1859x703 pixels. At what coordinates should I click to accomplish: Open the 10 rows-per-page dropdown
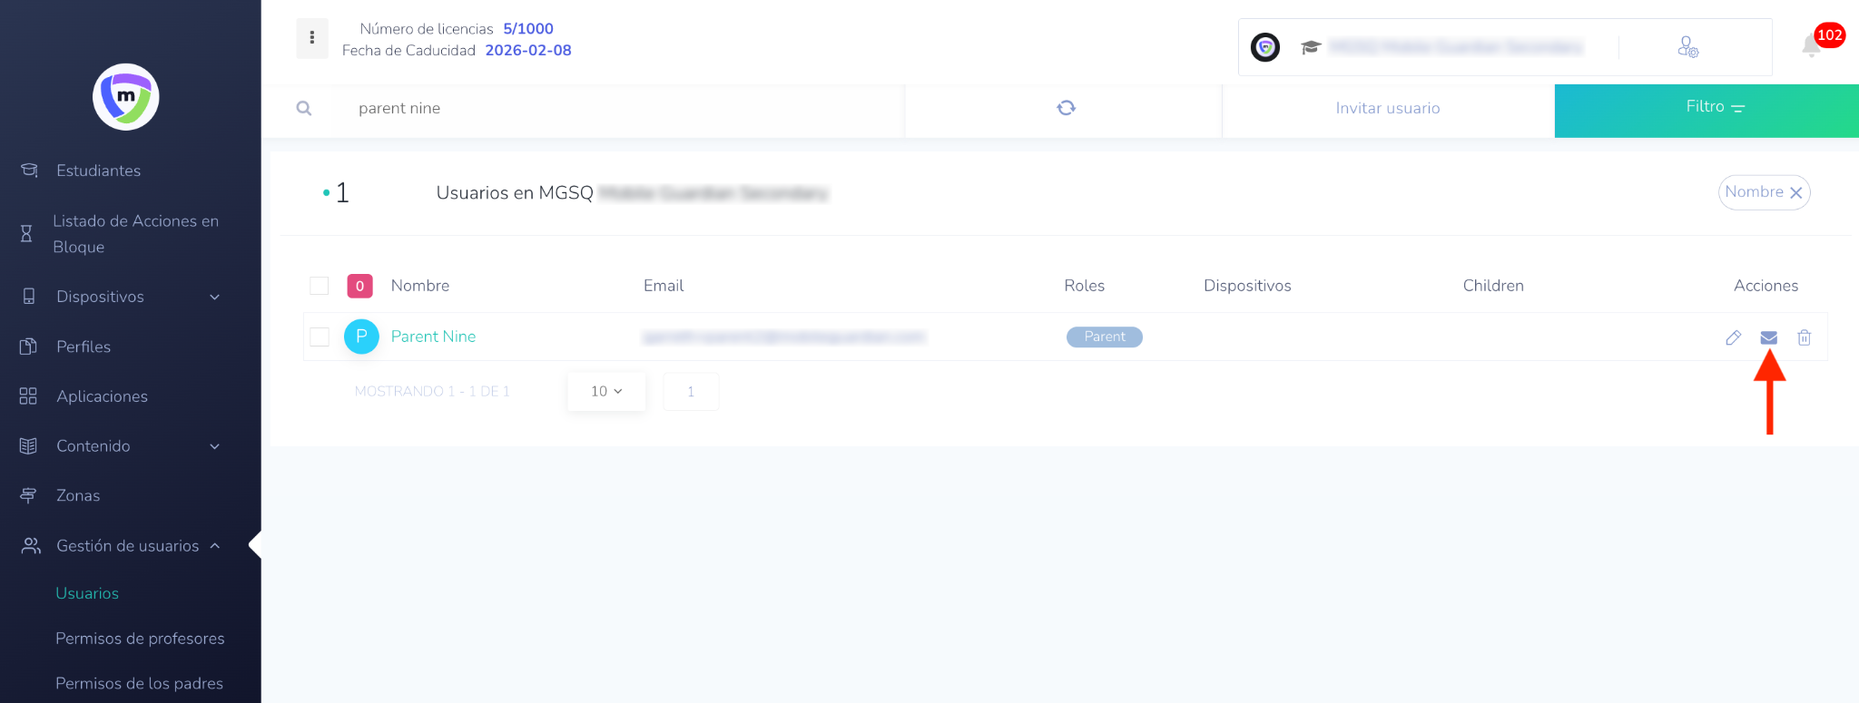[x=606, y=391]
